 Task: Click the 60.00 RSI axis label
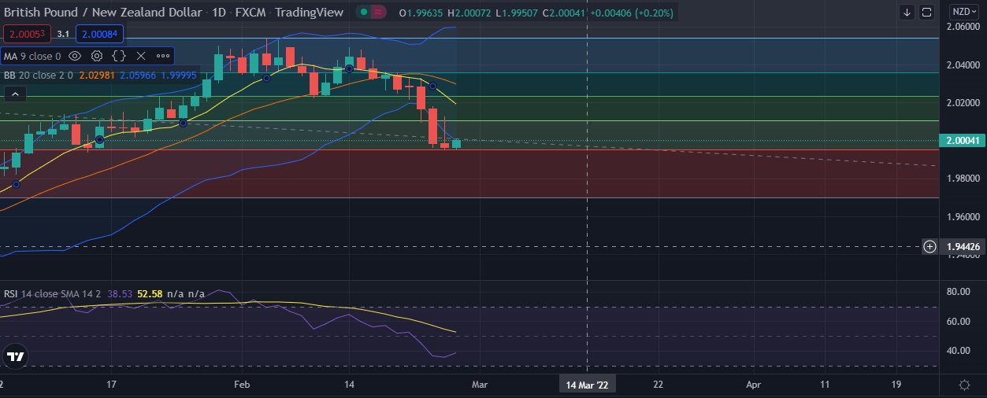pos(957,321)
